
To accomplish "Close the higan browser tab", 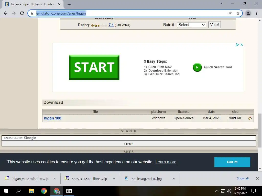I will pos(59,4).
